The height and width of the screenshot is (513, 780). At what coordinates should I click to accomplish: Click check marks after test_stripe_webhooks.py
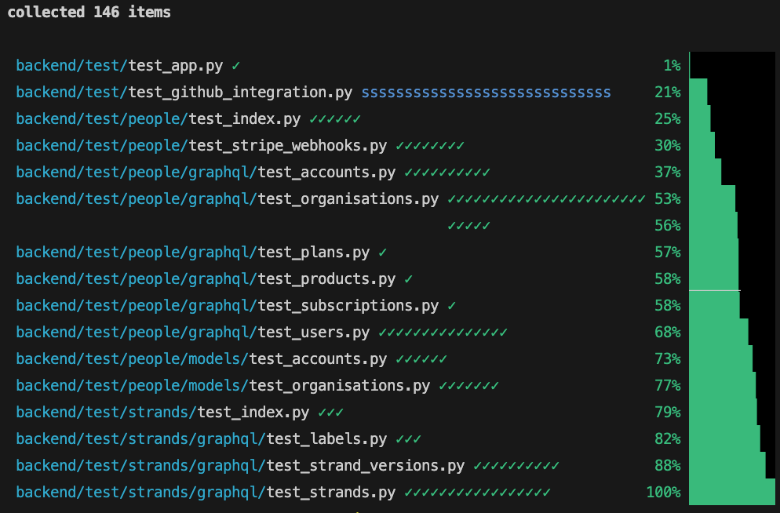coord(430,146)
